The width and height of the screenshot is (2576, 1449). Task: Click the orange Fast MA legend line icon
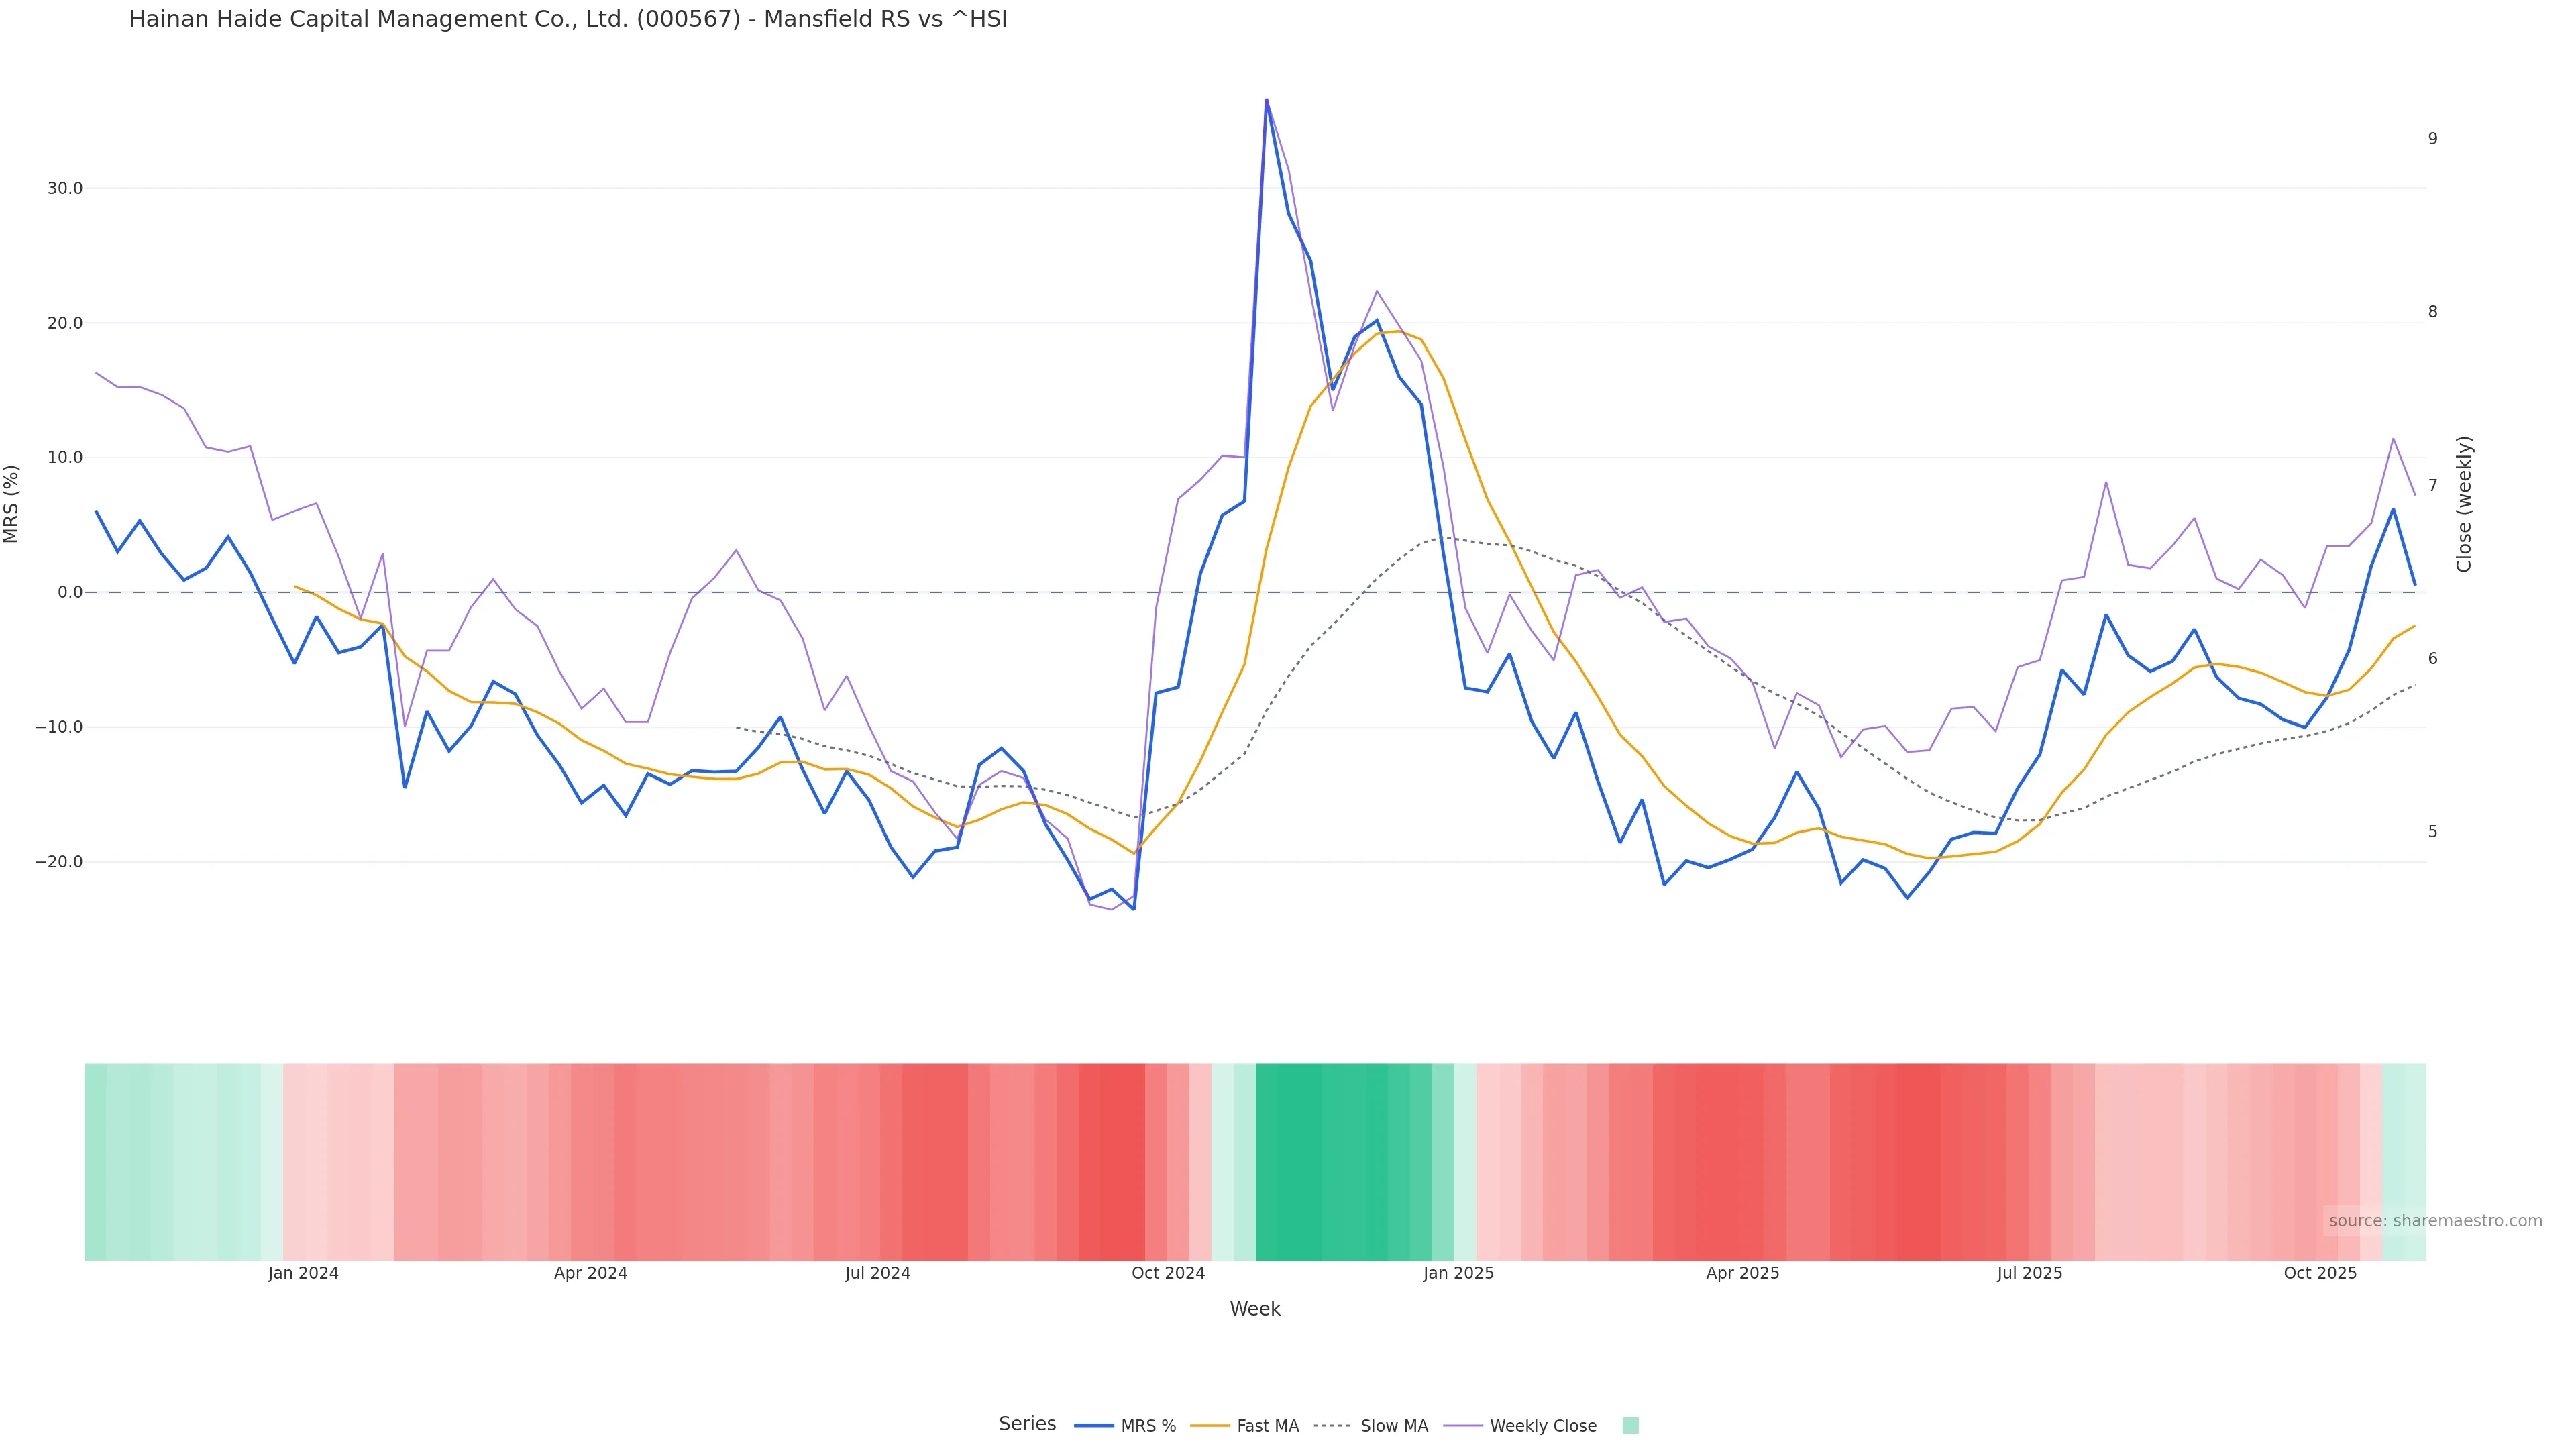[x=1210, y=1426]
